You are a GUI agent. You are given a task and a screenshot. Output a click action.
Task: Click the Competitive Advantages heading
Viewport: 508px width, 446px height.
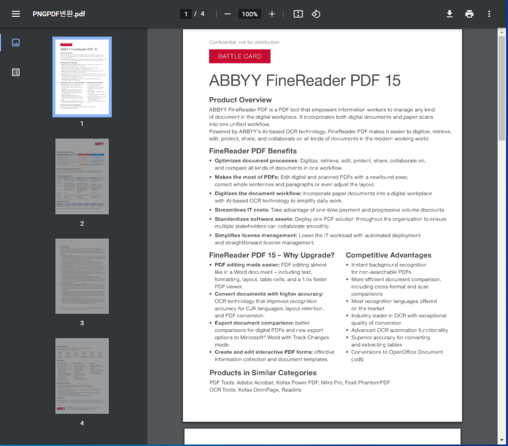389,255
